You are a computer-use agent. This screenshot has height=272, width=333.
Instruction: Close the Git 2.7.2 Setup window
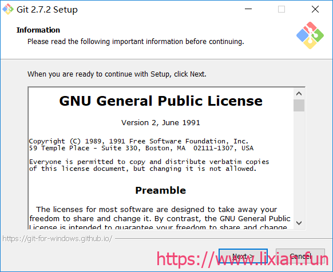pyautogui.click(x=315, y=9)
